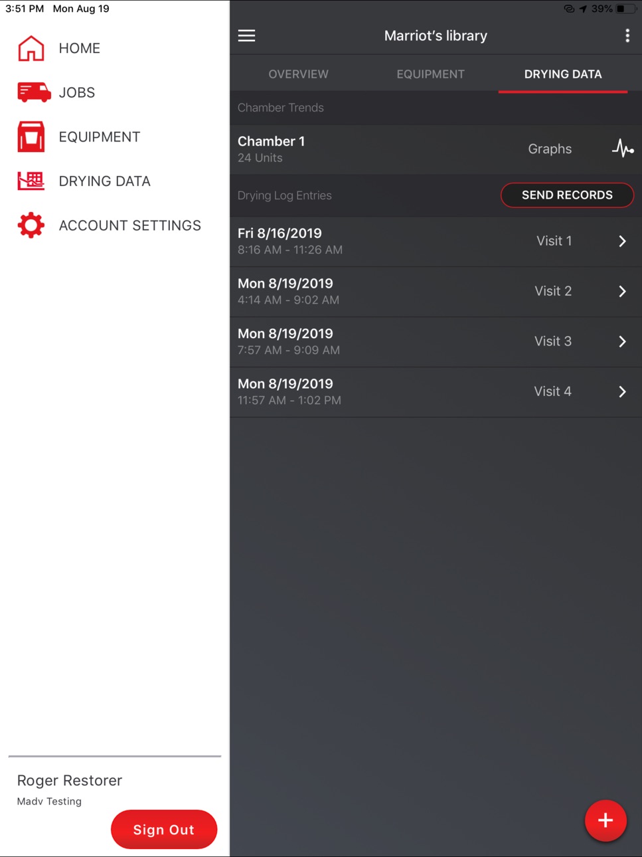Tap Visit 4 label
The height and width of the screenshot is (857, 642).
pyautogui.click(x=552, y=391)
